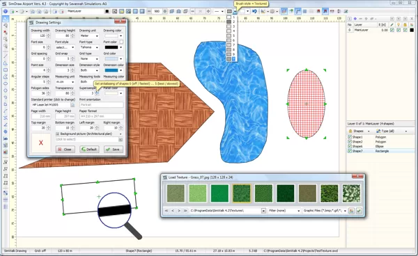Choose brush style 2 from the list
The width and height of the screenshot is (418, 256).
231,22
